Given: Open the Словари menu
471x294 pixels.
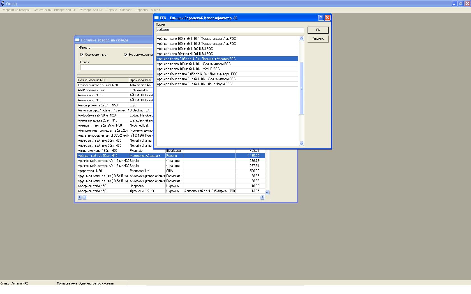Looking at the screenshot, I should click(126, 10).
